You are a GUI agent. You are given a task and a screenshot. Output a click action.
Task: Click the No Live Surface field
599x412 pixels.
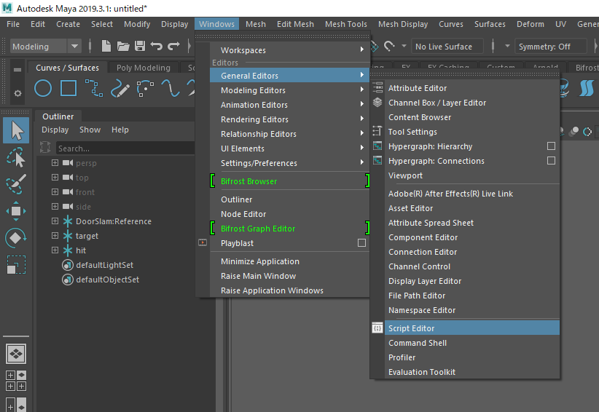tap(447, 47)
